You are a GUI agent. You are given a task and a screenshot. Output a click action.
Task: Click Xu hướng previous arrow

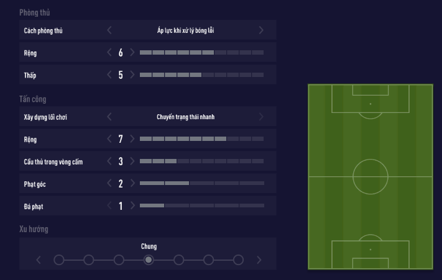(x=39, y=260)
